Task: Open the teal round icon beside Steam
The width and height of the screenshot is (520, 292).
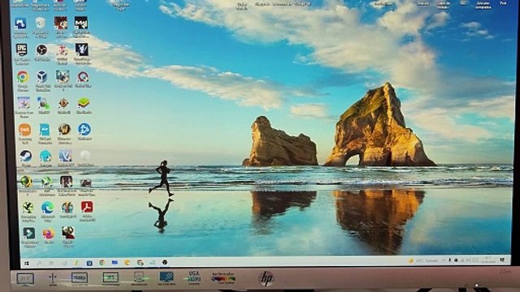Action: click(45, 156)
